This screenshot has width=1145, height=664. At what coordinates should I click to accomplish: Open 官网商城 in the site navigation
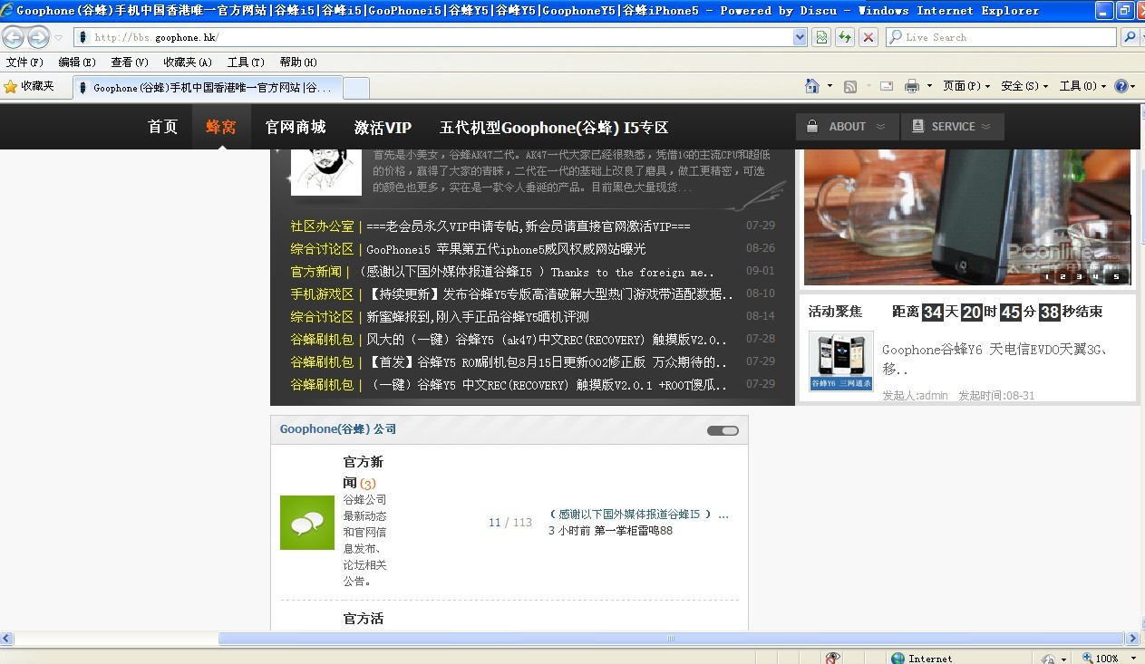pyautogui.click(x=296, y=127)
